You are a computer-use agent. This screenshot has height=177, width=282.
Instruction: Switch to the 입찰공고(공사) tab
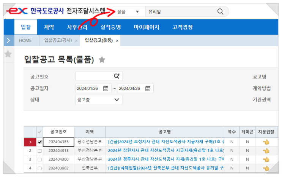coord(58,40)
